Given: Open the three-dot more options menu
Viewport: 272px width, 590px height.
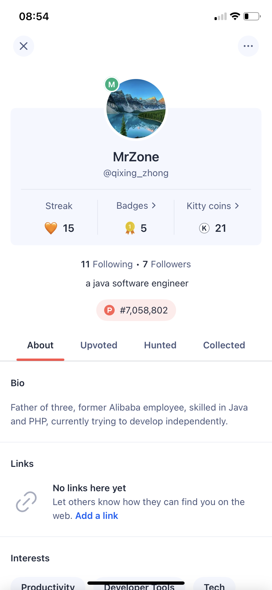Looking at the screenshot, I should [248, 46].
